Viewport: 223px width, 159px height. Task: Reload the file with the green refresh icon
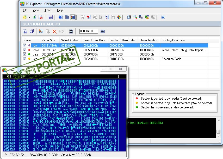tap(35, 17)
